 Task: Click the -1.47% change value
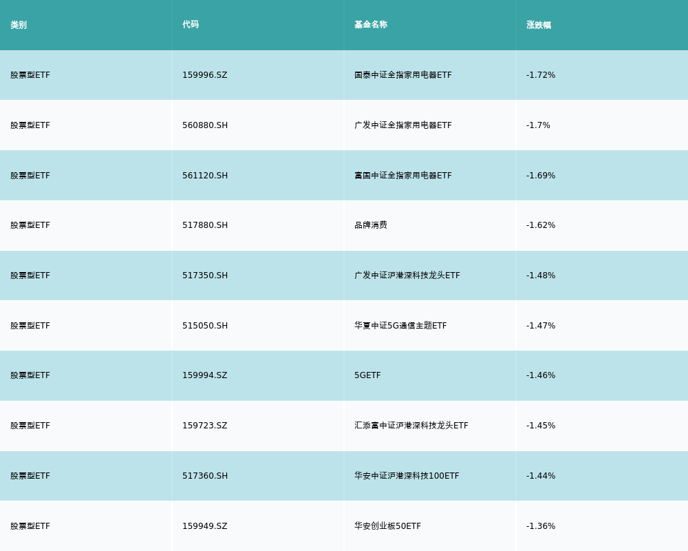pyautogui.click(x=541, y=326)
